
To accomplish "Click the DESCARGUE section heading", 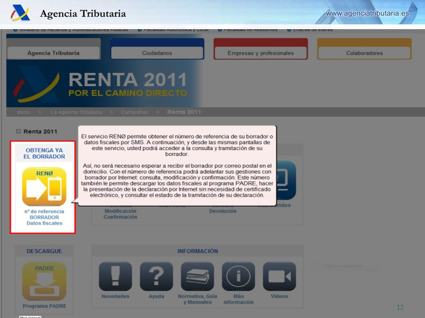I will click(x=44, y=251).
